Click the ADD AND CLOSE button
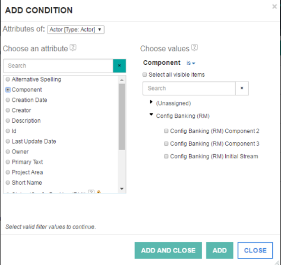This screenshot has width=281, height=265. 168,250
